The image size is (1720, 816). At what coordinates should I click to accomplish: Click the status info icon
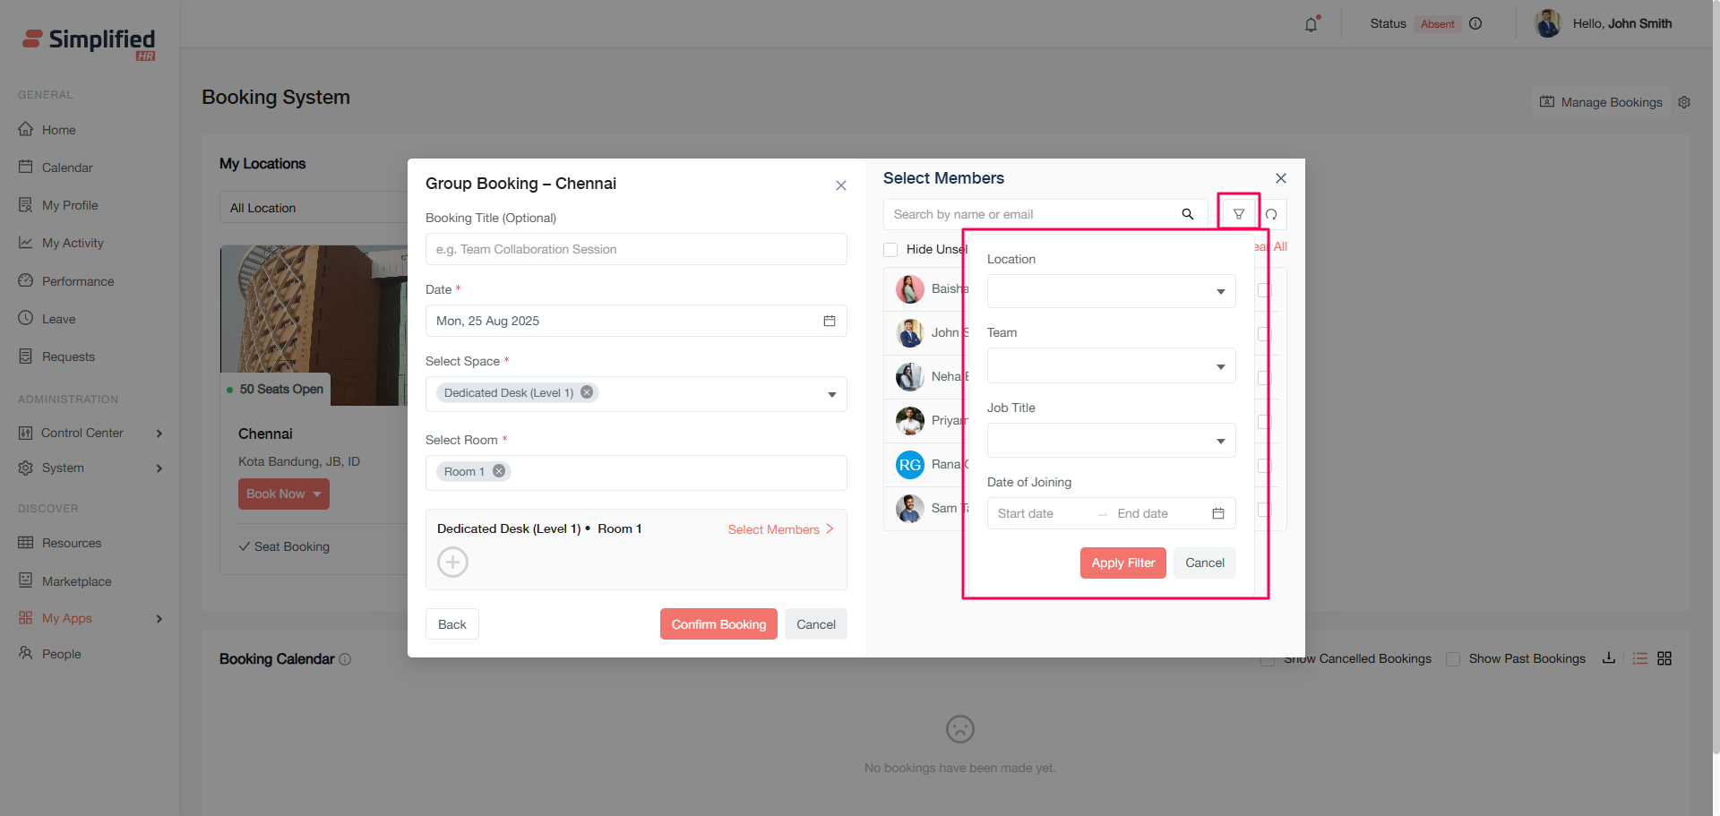1475,24
